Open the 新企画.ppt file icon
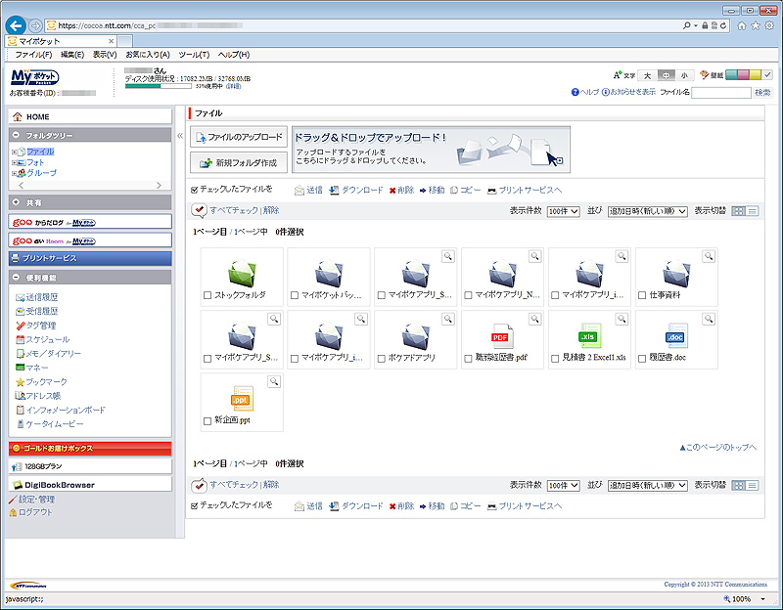Image resolution: width=783 pixels, height=610 pixels. coord(242,398)
